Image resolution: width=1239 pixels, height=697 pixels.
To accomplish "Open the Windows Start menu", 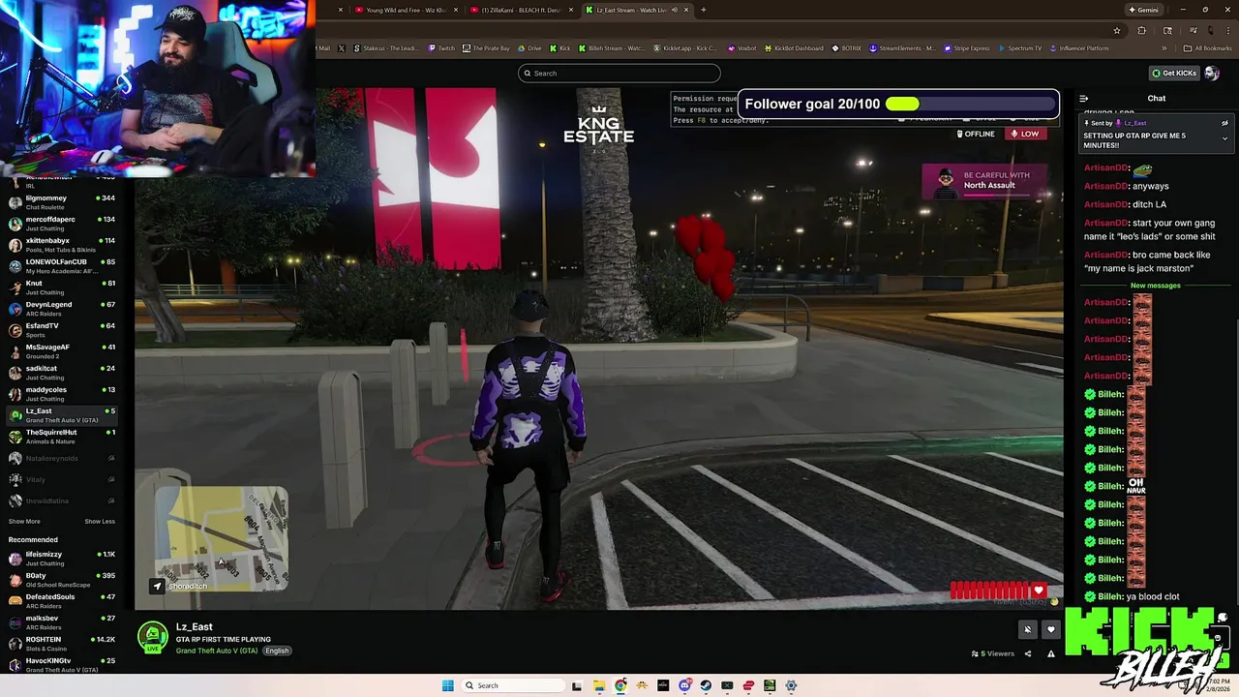I will pyautogui.click(x=447, y=685).
